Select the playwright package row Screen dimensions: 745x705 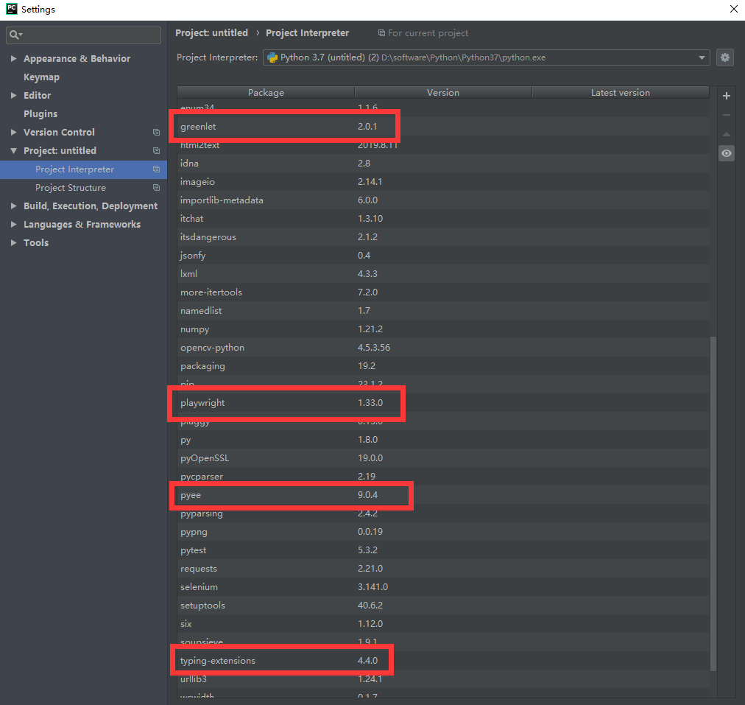(x=443, y=403)
